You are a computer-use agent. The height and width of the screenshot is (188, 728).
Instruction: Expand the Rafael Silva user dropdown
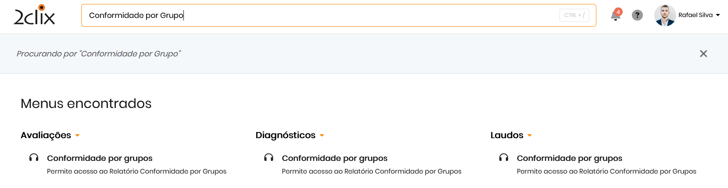[718, 15]
